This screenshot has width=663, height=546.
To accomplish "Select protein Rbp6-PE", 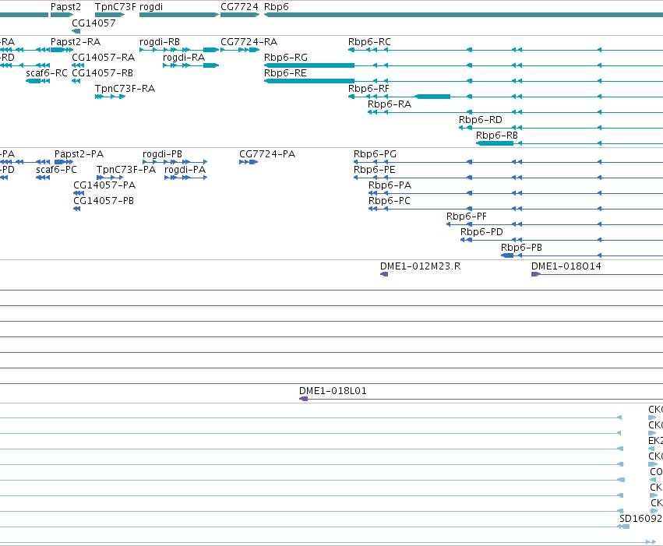I will tap(374, 170).
